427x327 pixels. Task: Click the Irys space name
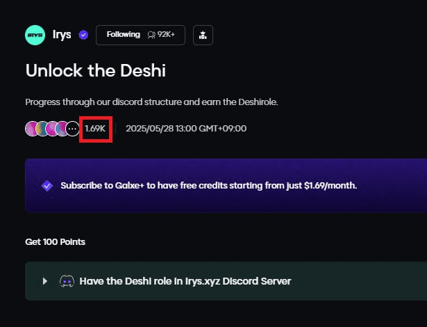point(62,35)
